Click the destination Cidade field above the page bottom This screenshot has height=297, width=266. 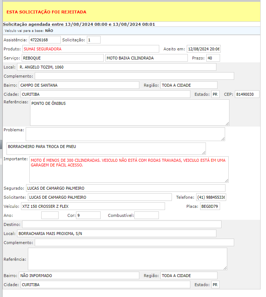click(x=105, y=285)
